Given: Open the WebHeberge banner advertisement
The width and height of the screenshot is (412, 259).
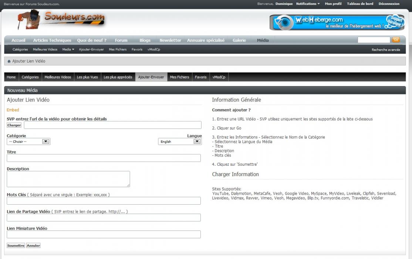Looking at the screenshot, I should tap(337, 23).
